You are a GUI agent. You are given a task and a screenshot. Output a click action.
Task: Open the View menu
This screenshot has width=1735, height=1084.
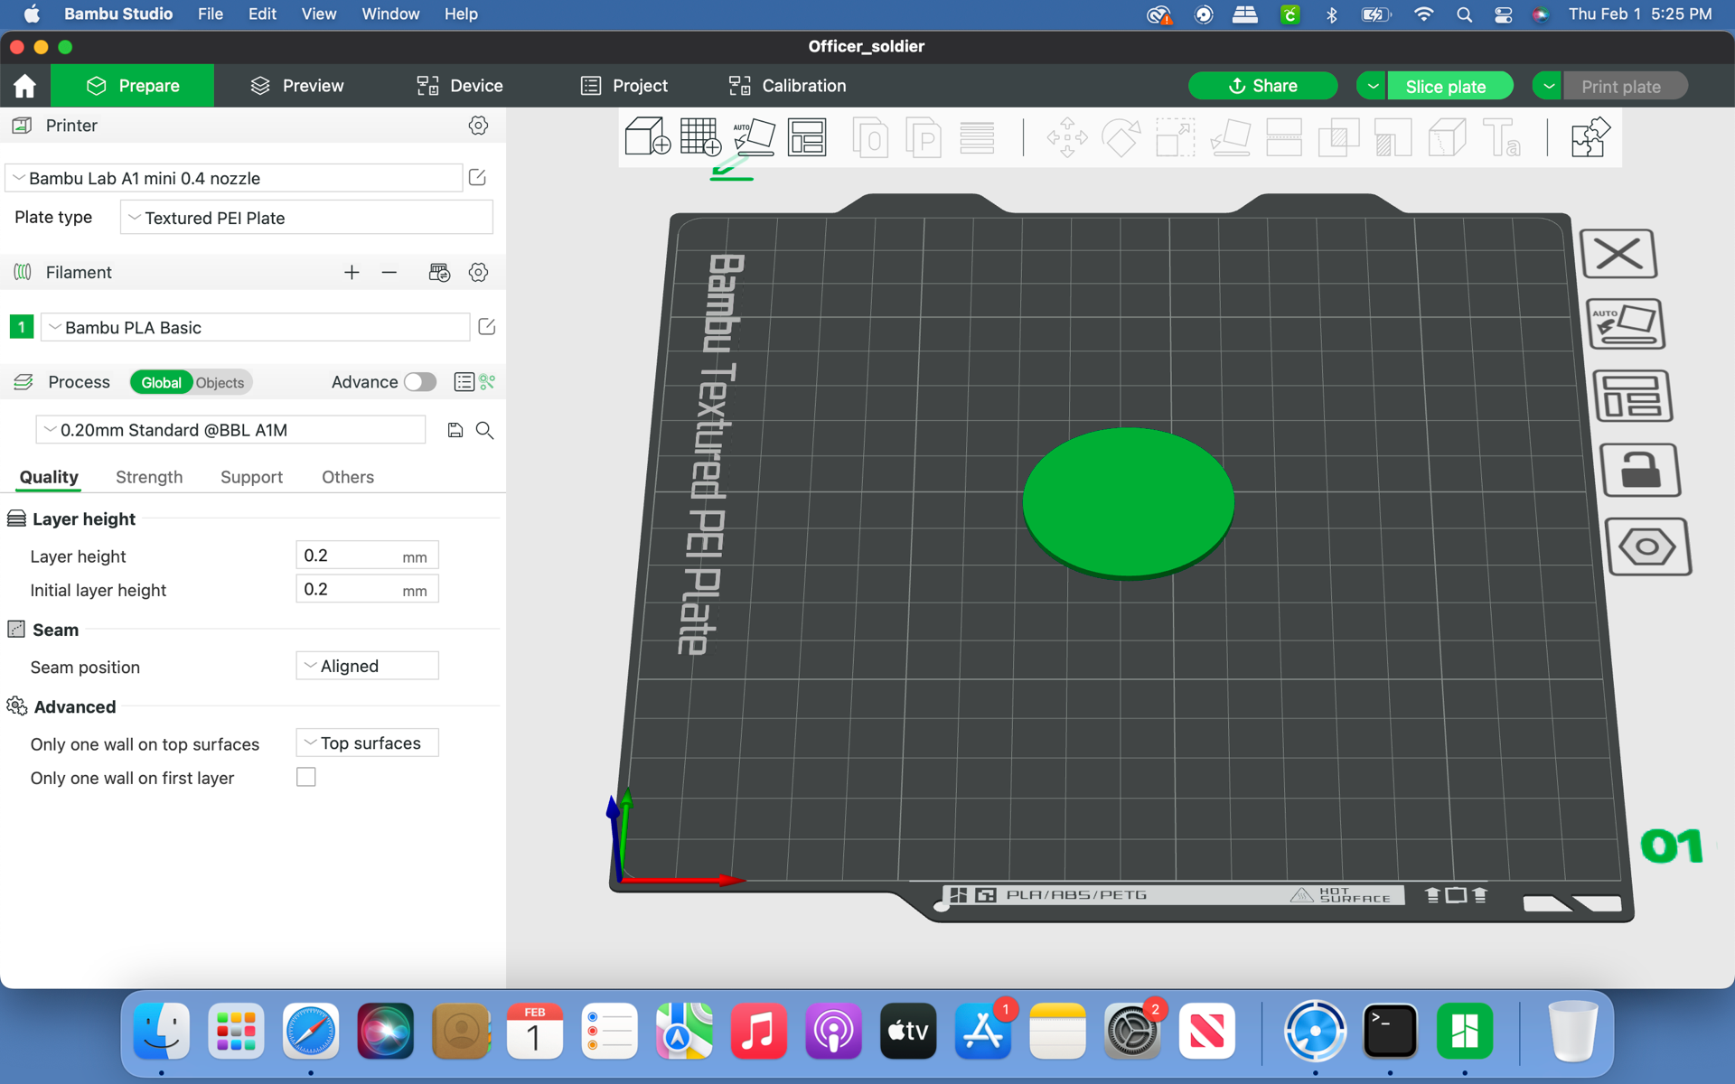coord(319,14)
